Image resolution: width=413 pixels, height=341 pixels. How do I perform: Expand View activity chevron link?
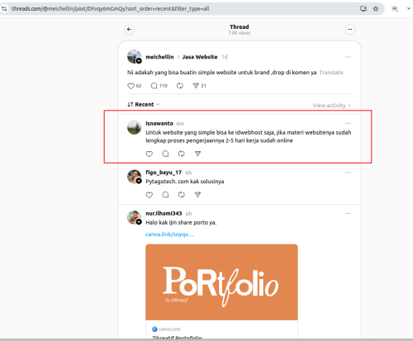coord(331,106)
